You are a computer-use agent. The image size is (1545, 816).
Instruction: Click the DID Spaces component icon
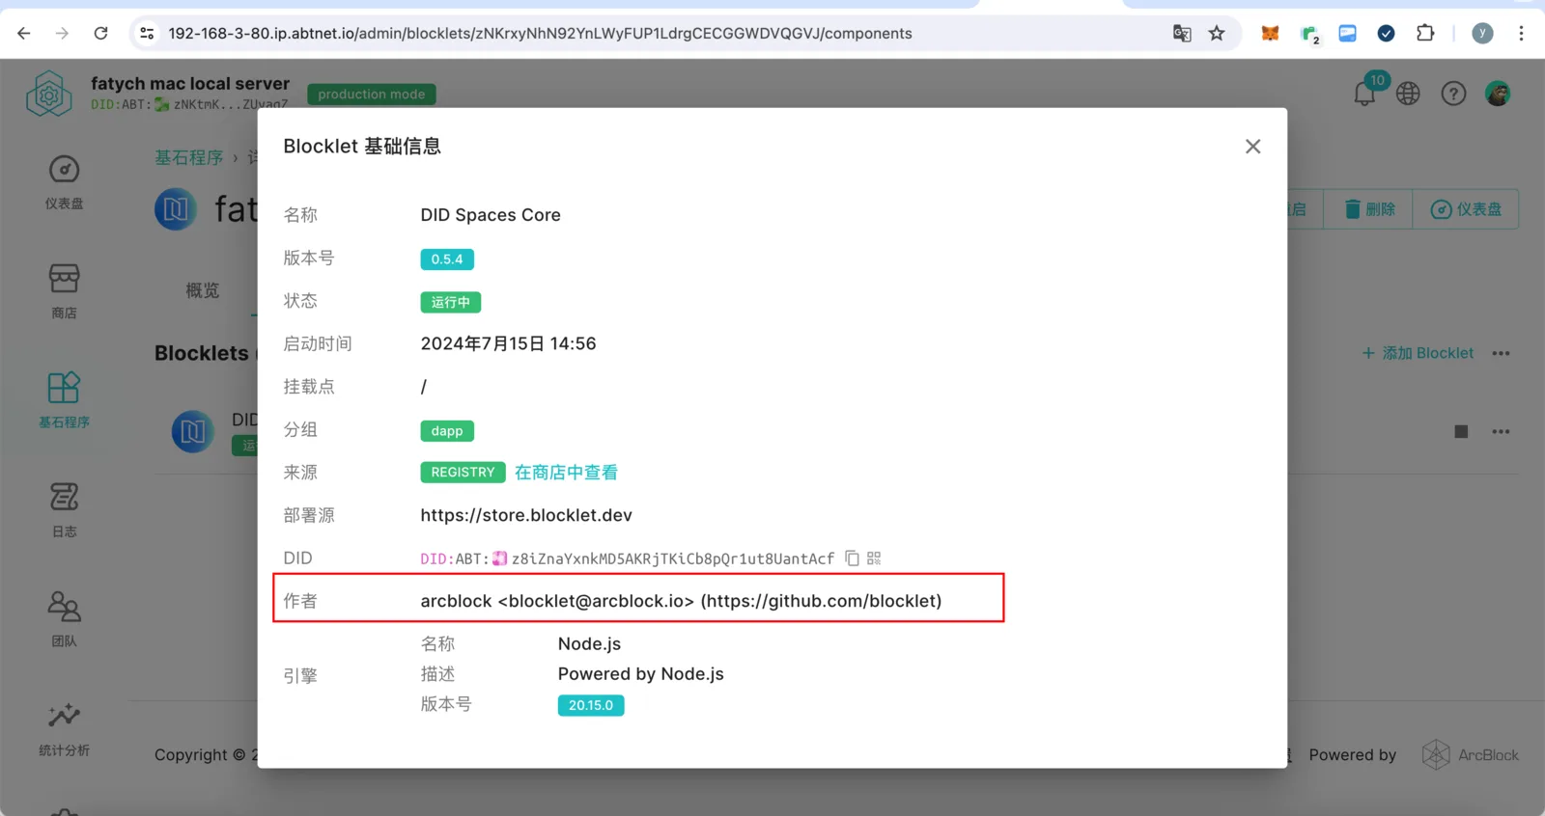(x=193, y=431)
